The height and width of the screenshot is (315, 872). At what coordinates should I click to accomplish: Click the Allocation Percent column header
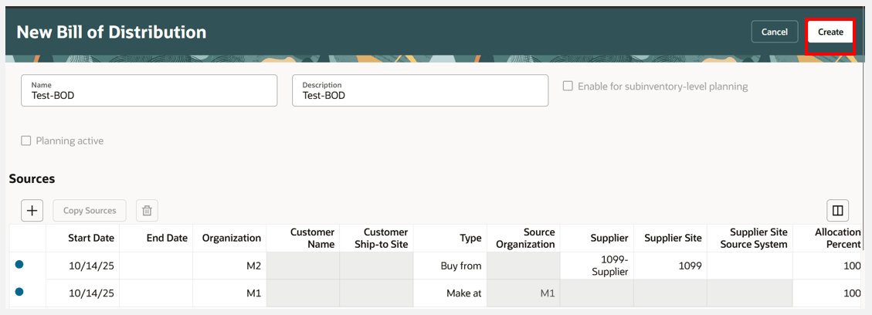[x=837, y=238]
